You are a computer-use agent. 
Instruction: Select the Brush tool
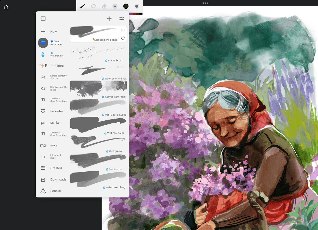pos(82,6)
